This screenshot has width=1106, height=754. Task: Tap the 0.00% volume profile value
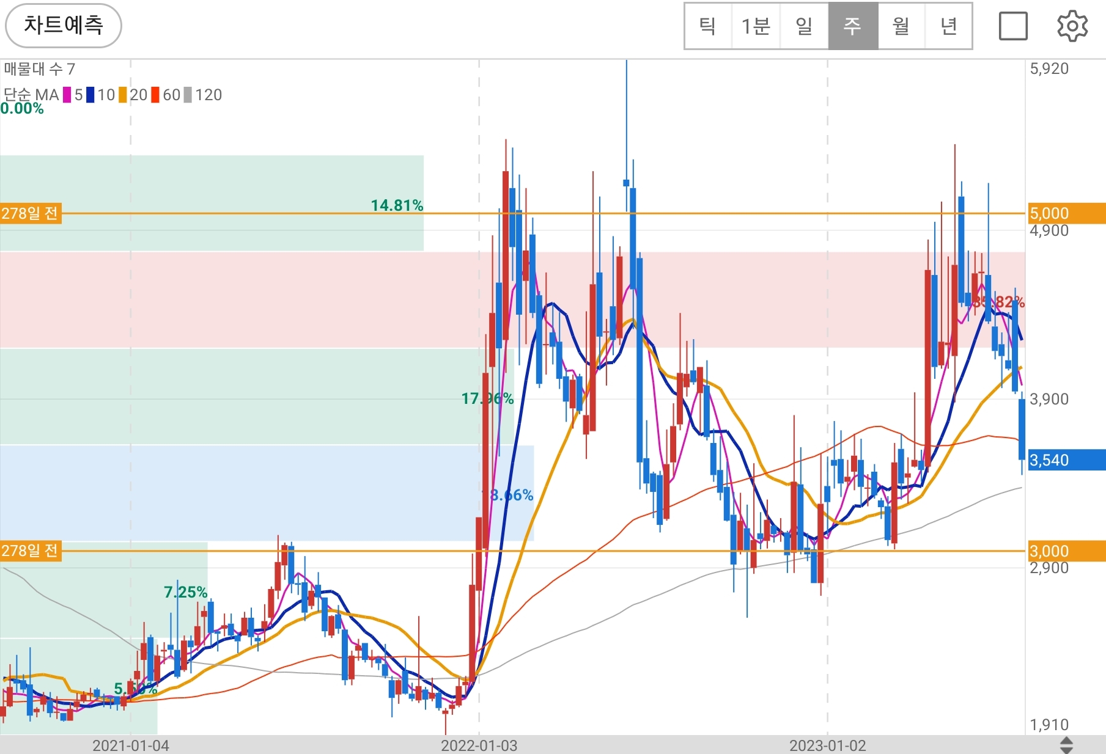(x=22, y=109)
